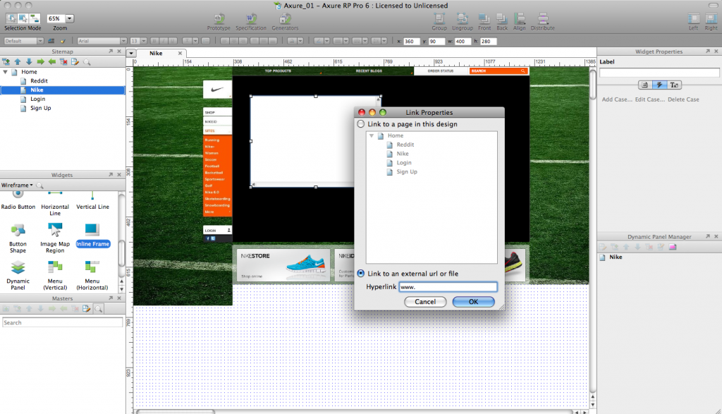Screen dimensions: 722x414
Task: Select Nike in Dynamic Panel Manager
Action: [x=616, y=257]
